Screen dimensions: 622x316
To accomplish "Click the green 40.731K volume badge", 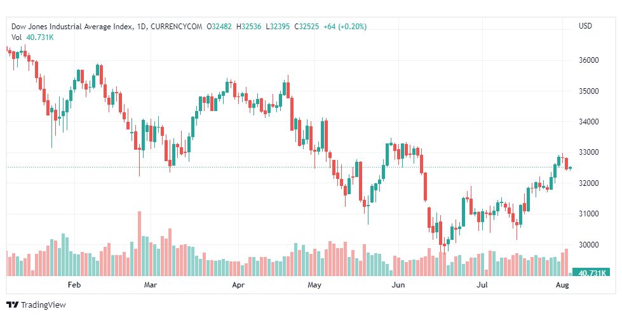I will pos(590,272).
